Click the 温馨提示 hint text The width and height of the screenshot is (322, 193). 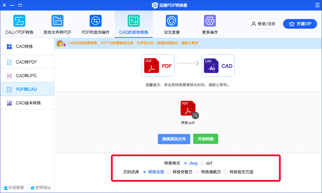pyautogui.click(x=187, y=85)
